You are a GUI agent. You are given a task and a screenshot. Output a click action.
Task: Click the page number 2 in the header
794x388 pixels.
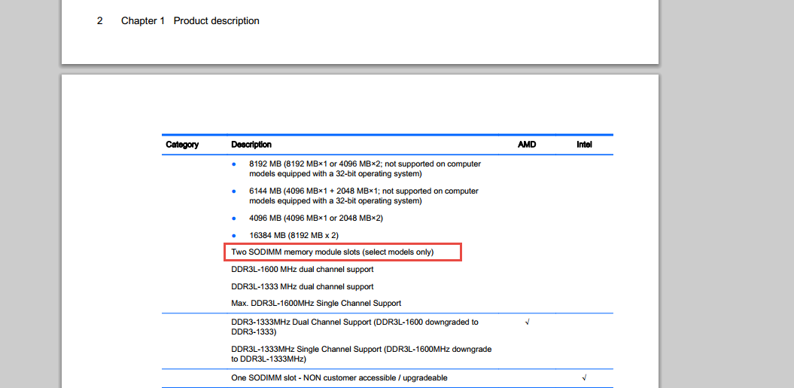point(99,21)
